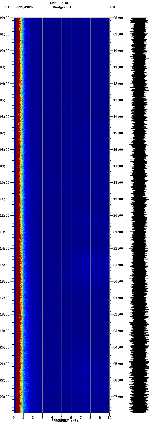Click the (Rodgers) station name label
The width and height of the screenshot is (151, 435).
(x=62, y=7)
